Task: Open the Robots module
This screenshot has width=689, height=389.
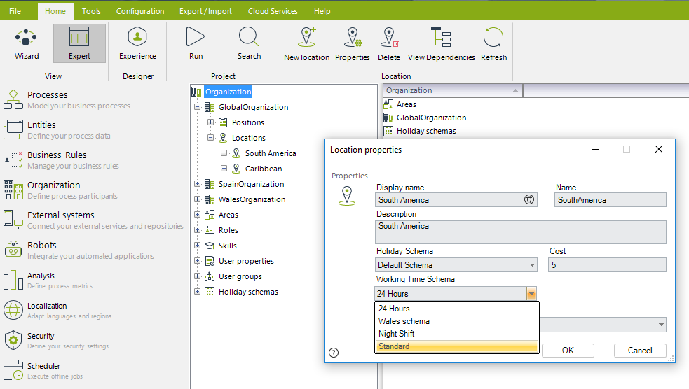Action: point(79,250)
